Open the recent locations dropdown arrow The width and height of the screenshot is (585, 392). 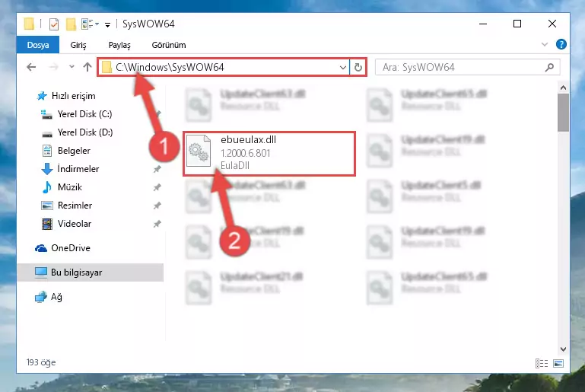tap(72, 67)
